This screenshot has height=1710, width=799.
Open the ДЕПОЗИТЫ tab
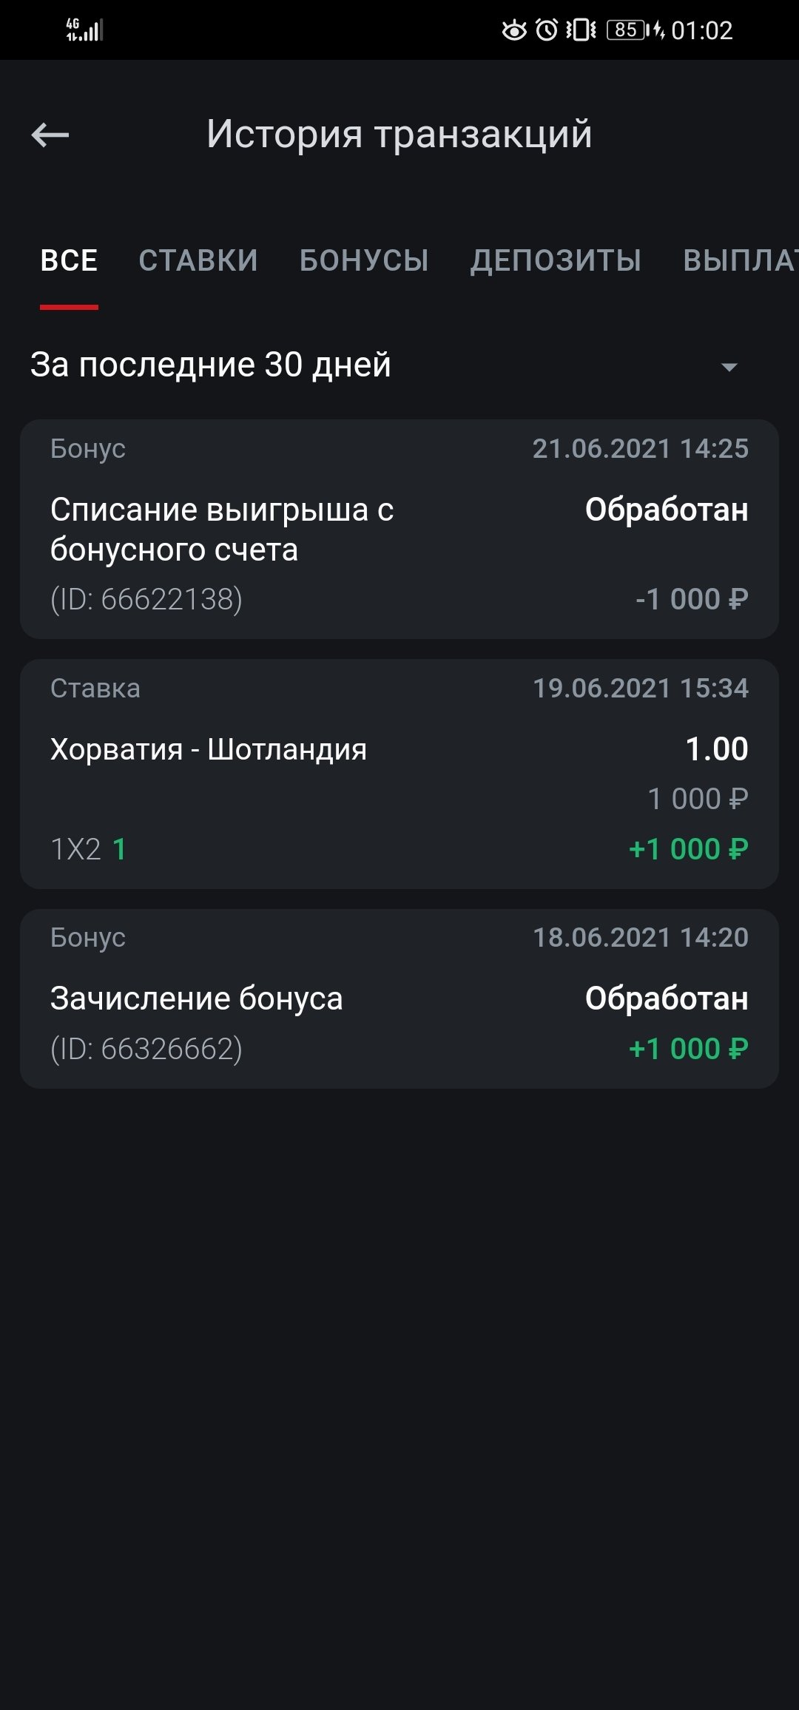556,261
